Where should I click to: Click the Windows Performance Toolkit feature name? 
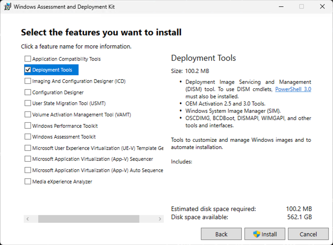65,126
